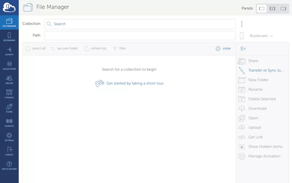This screenshot has width=292, height=183.
Task: Click the filter button
Action: tap(120, 49)
